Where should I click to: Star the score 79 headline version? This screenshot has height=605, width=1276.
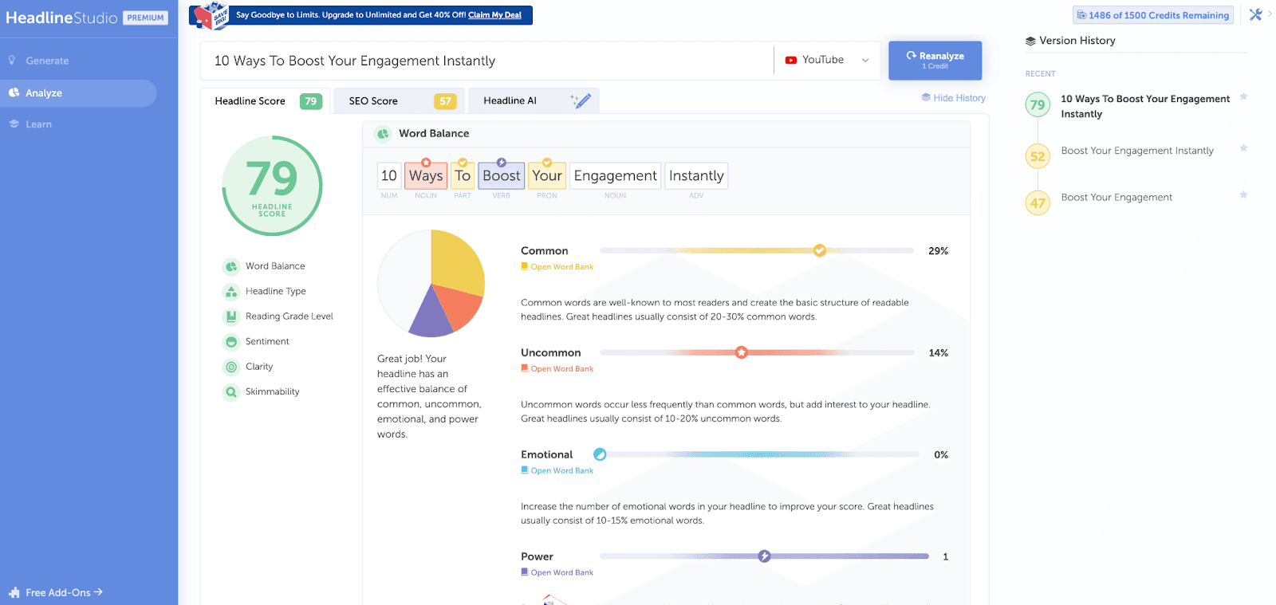pos(1243,97)
